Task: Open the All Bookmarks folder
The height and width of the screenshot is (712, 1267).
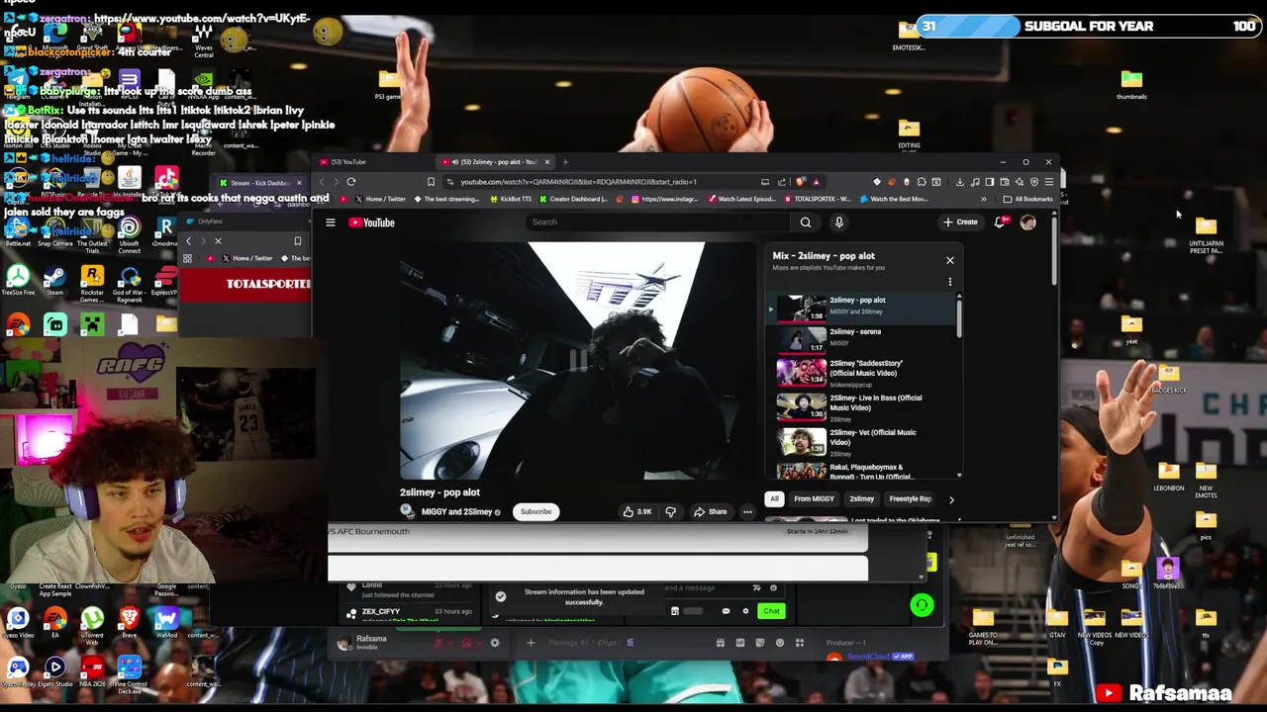Action: click(1029, 199)
